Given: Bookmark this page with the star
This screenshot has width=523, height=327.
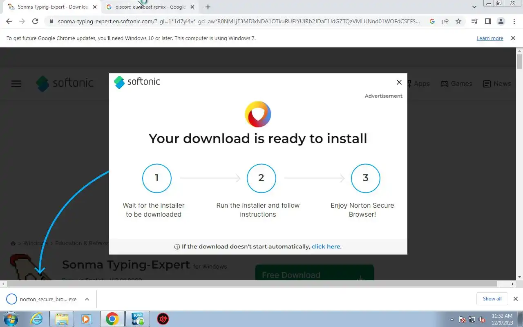Looking at the screenshot, I should coord(458,21).
